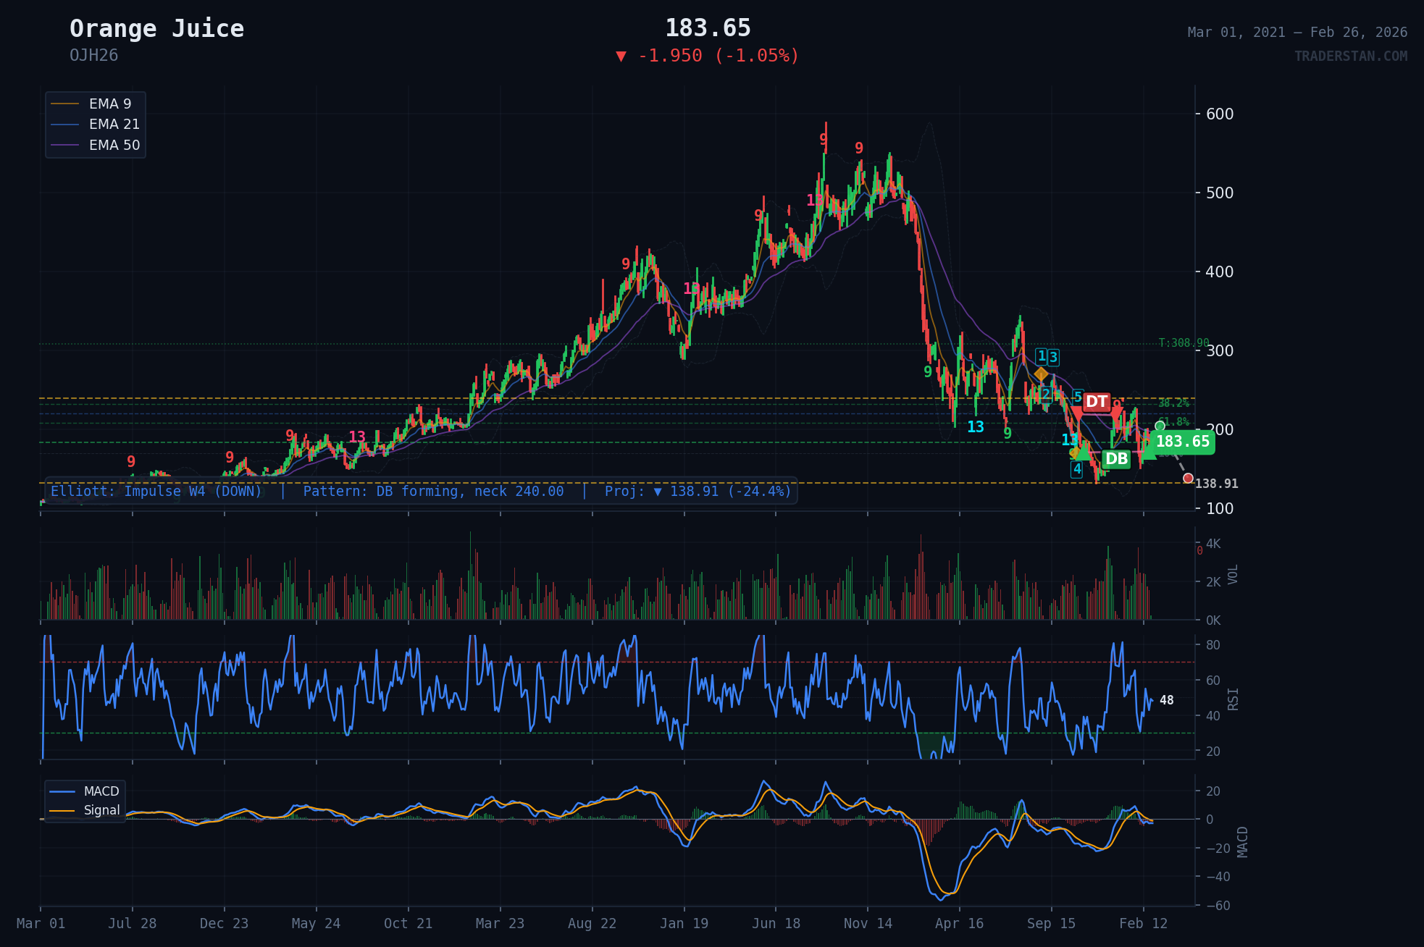This screenshot has height=947, width=1424.
Task: Click the green 183.65 current price tag
Action: pyautogui.click(x=1182, y=442)
